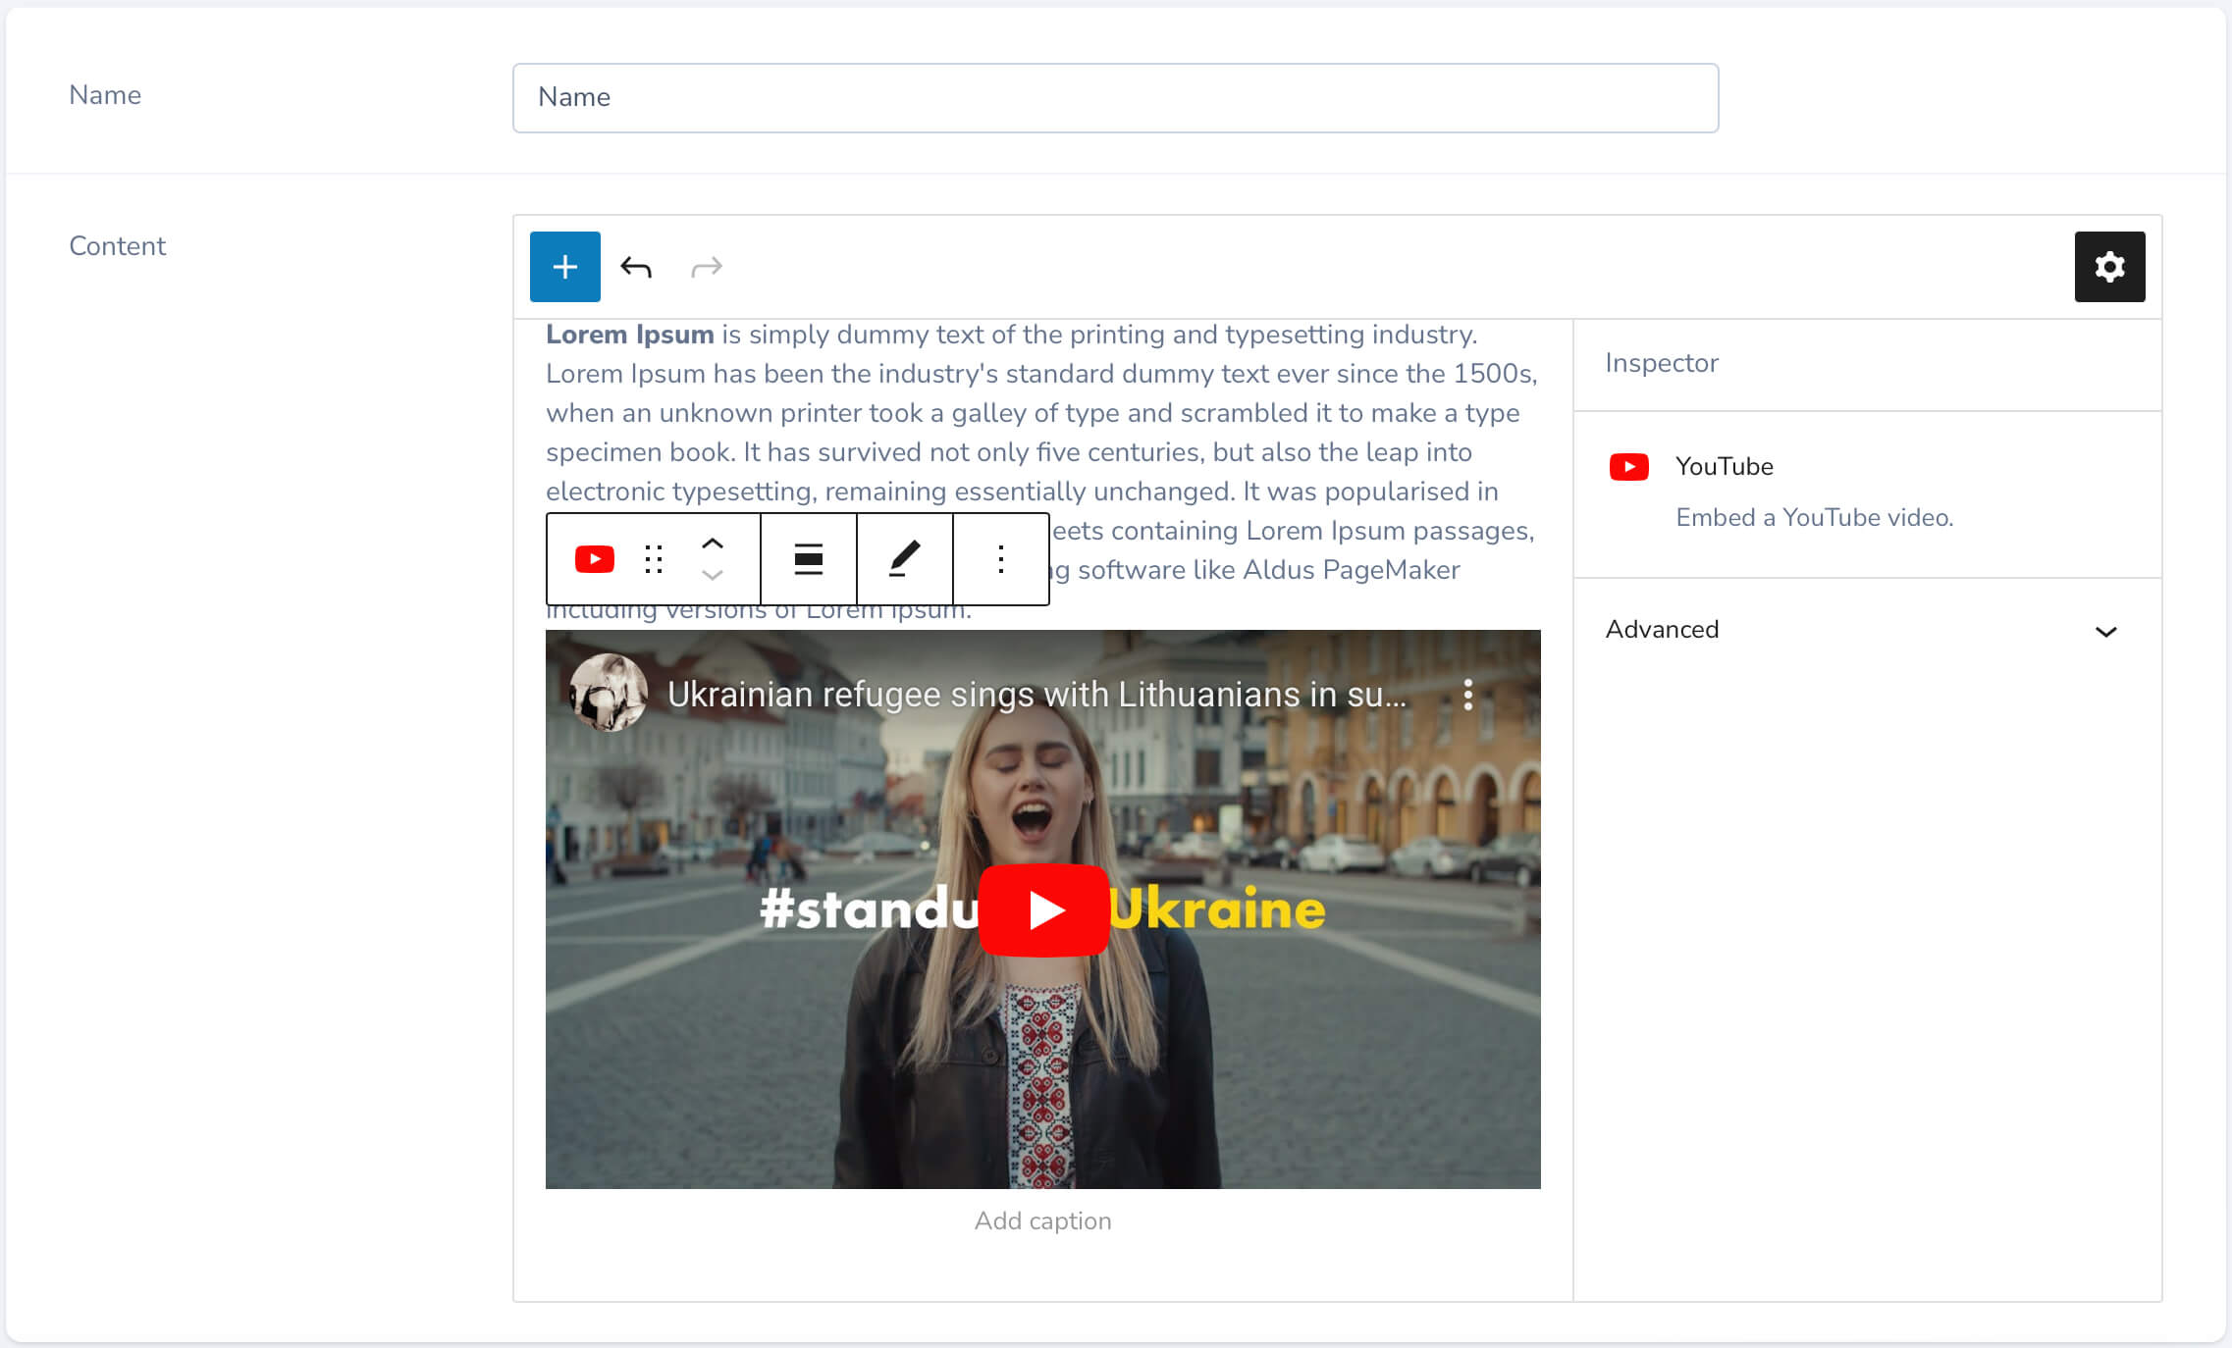2232x1348 pixels.
Task: Move the YouTube block up
Action: (x=713, y=543)
